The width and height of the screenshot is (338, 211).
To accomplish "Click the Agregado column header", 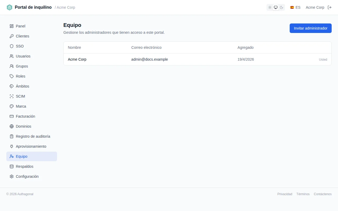I will click(246, 47).
